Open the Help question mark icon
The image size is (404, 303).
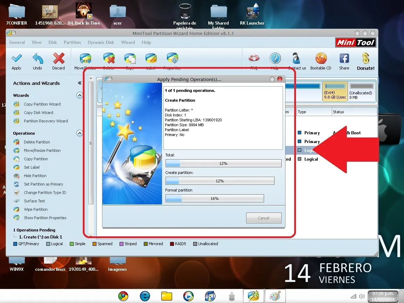click(x=275, y=58)
